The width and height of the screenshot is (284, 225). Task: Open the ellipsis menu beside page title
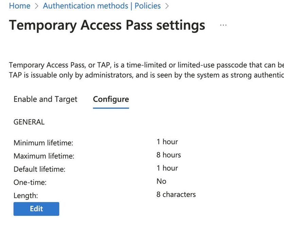pyautogui.click(x=223, y=25)
